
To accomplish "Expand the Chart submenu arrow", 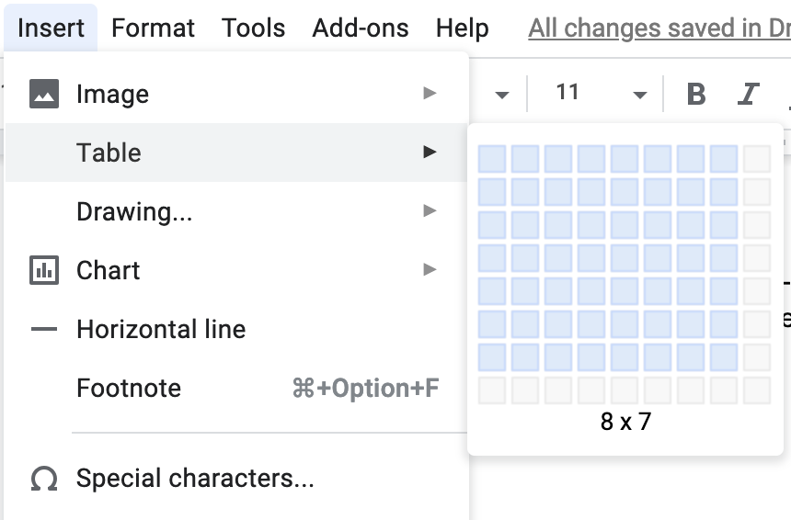I will tap(430, 270).
